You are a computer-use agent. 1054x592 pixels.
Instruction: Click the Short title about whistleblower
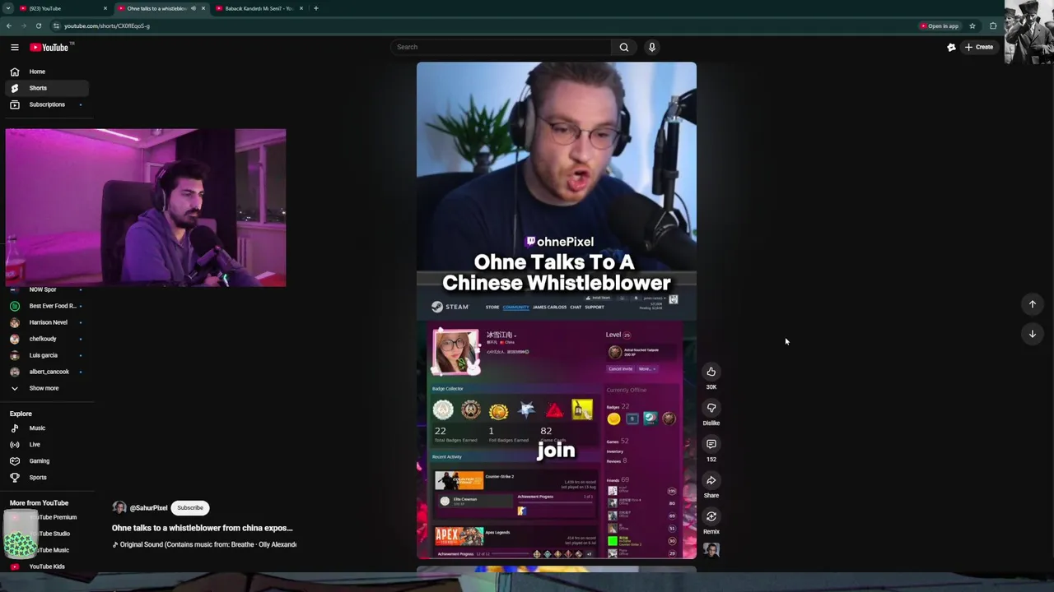point(202,528)
